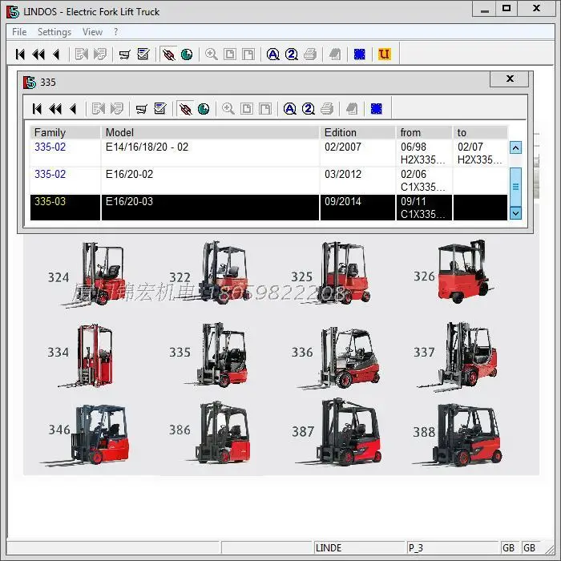
Task: Select row E14/16/18/20 - 02
Action: (268, 153)
